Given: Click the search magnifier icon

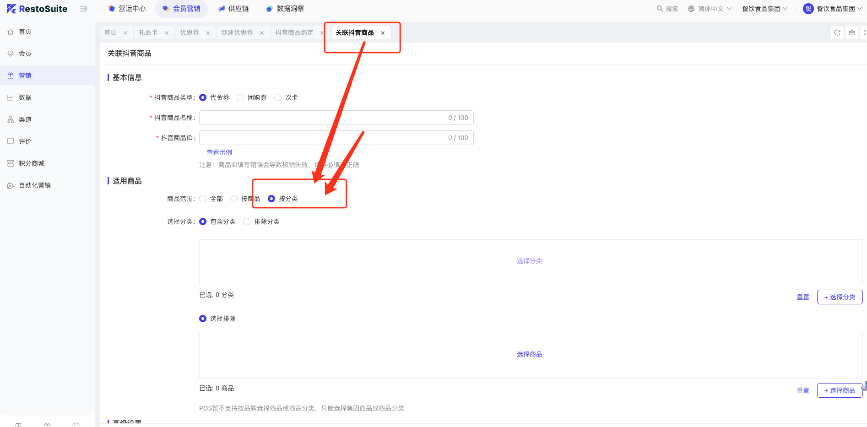Looking at the screenshot, I should pyautogui.click(x=660, y=9).
